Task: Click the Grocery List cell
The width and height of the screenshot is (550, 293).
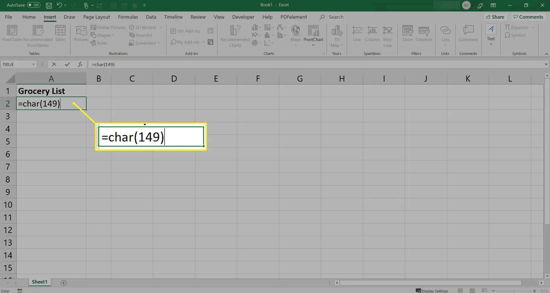Action: pos(51,91)
